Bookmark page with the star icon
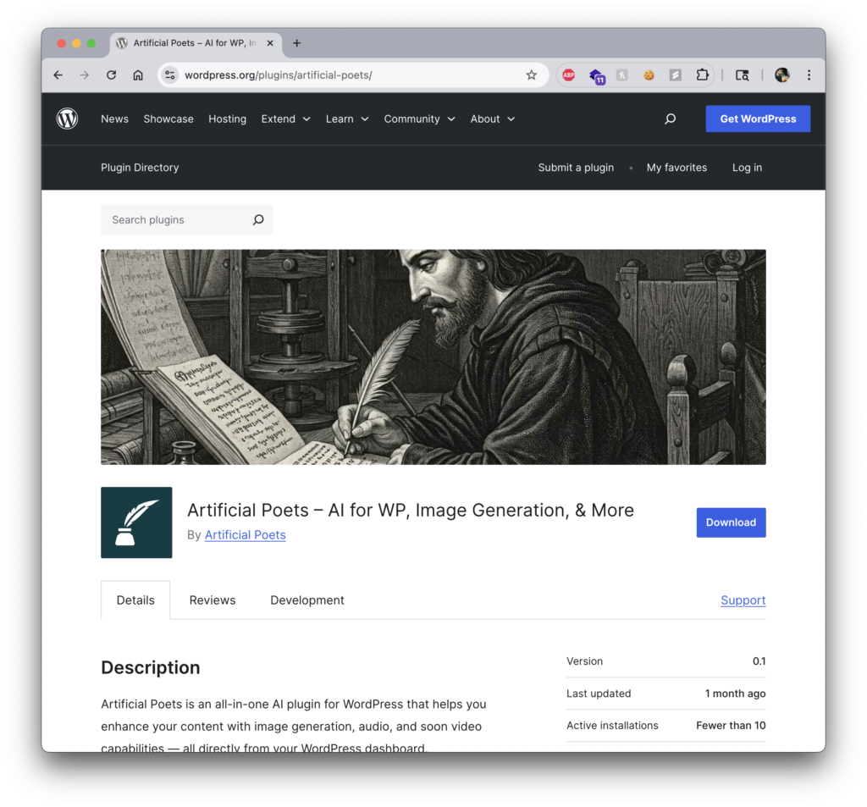 pyautogui.click(x=531, y=75)
